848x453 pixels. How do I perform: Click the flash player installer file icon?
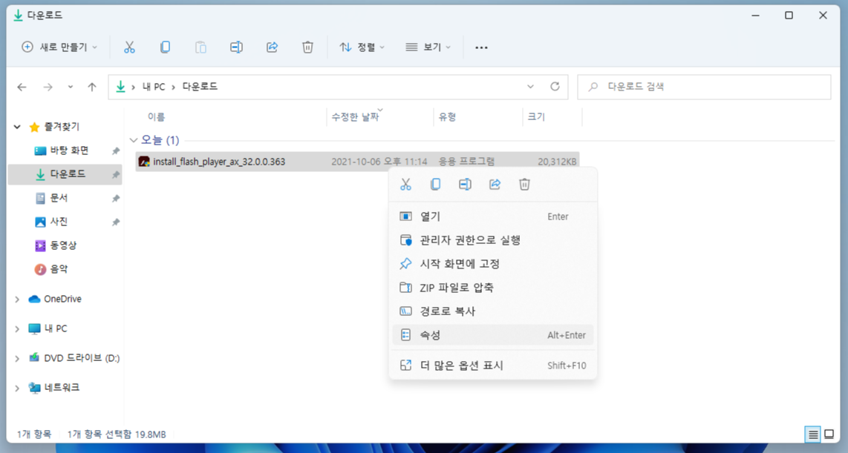[x=144, y=162]
